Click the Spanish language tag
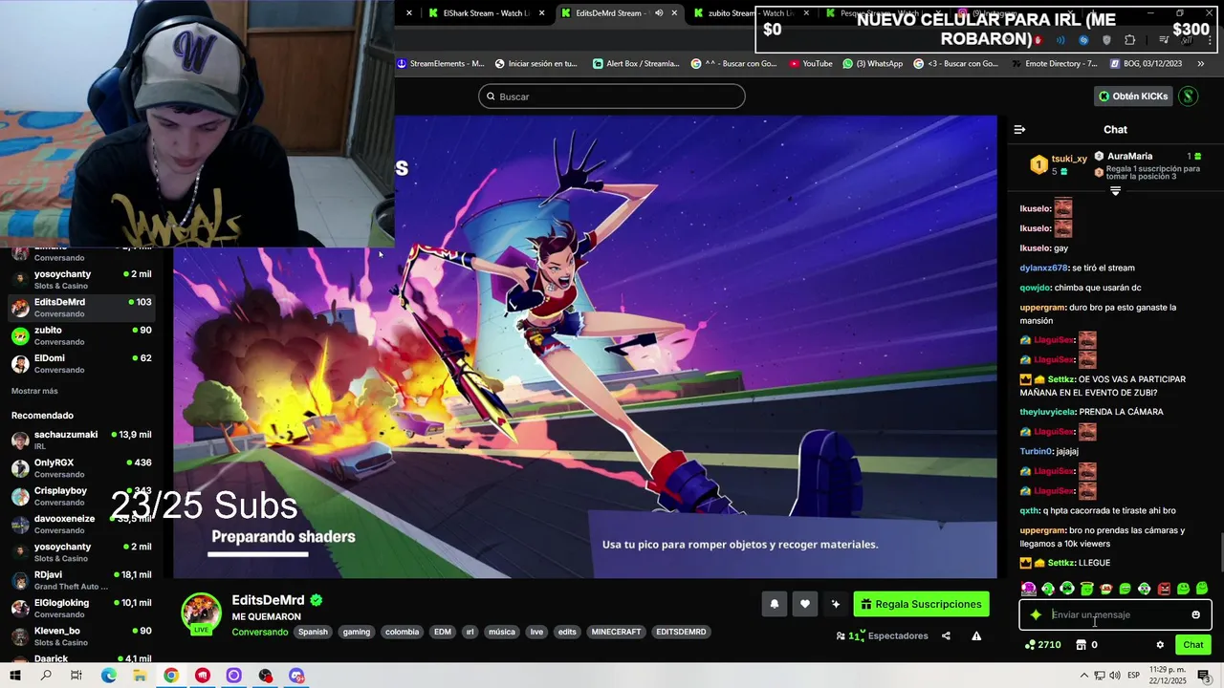This screenshot has width=1224, height=688. click(313, 632)
